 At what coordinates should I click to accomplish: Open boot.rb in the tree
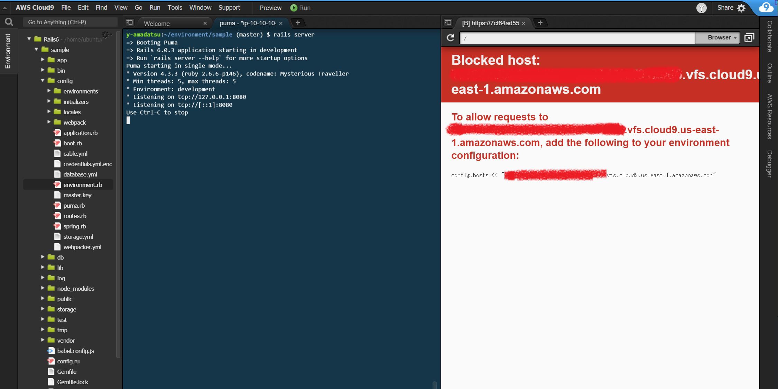click(73, 143)
